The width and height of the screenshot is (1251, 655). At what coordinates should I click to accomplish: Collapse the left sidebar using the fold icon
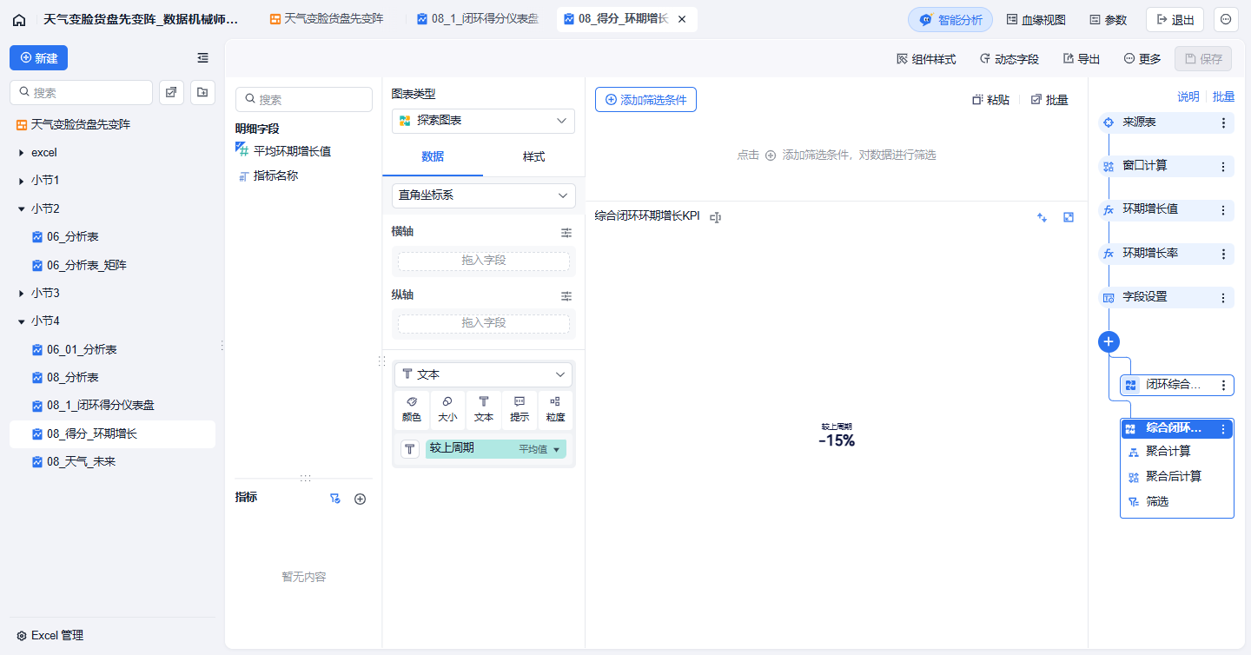coord(202,58)
